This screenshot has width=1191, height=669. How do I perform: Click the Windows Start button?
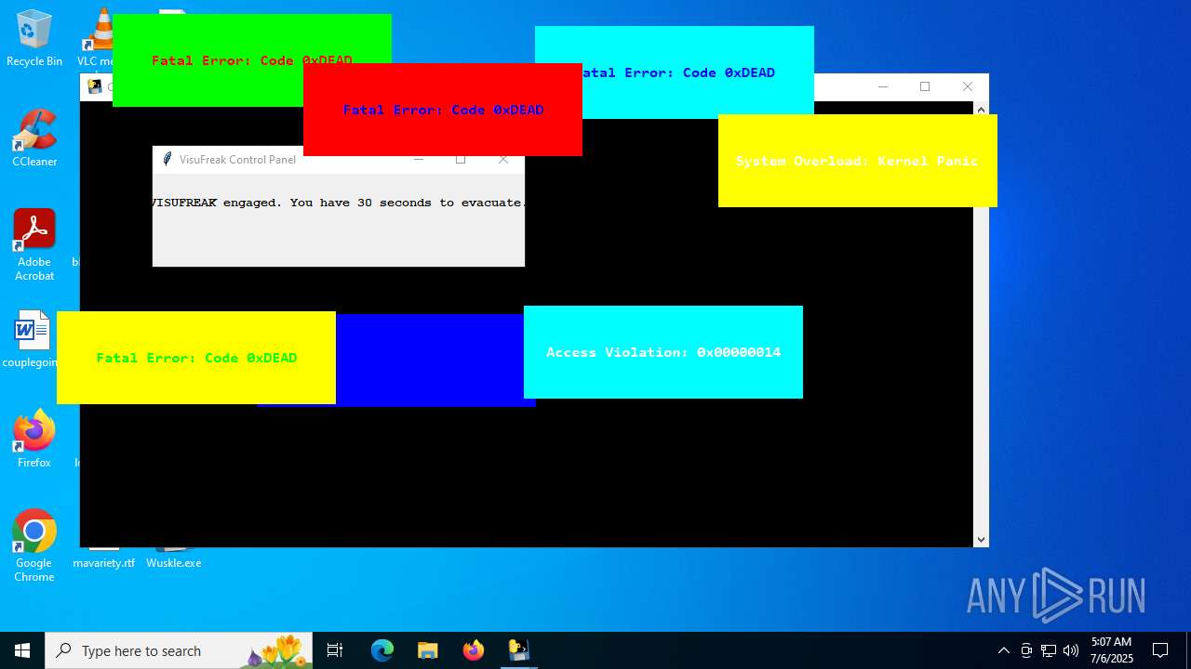click(22, 650)
